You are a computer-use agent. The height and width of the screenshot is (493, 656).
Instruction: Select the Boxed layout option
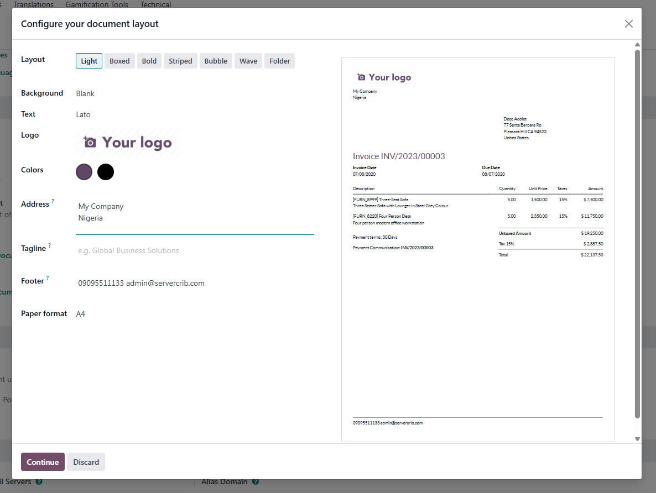click(119, 61)
